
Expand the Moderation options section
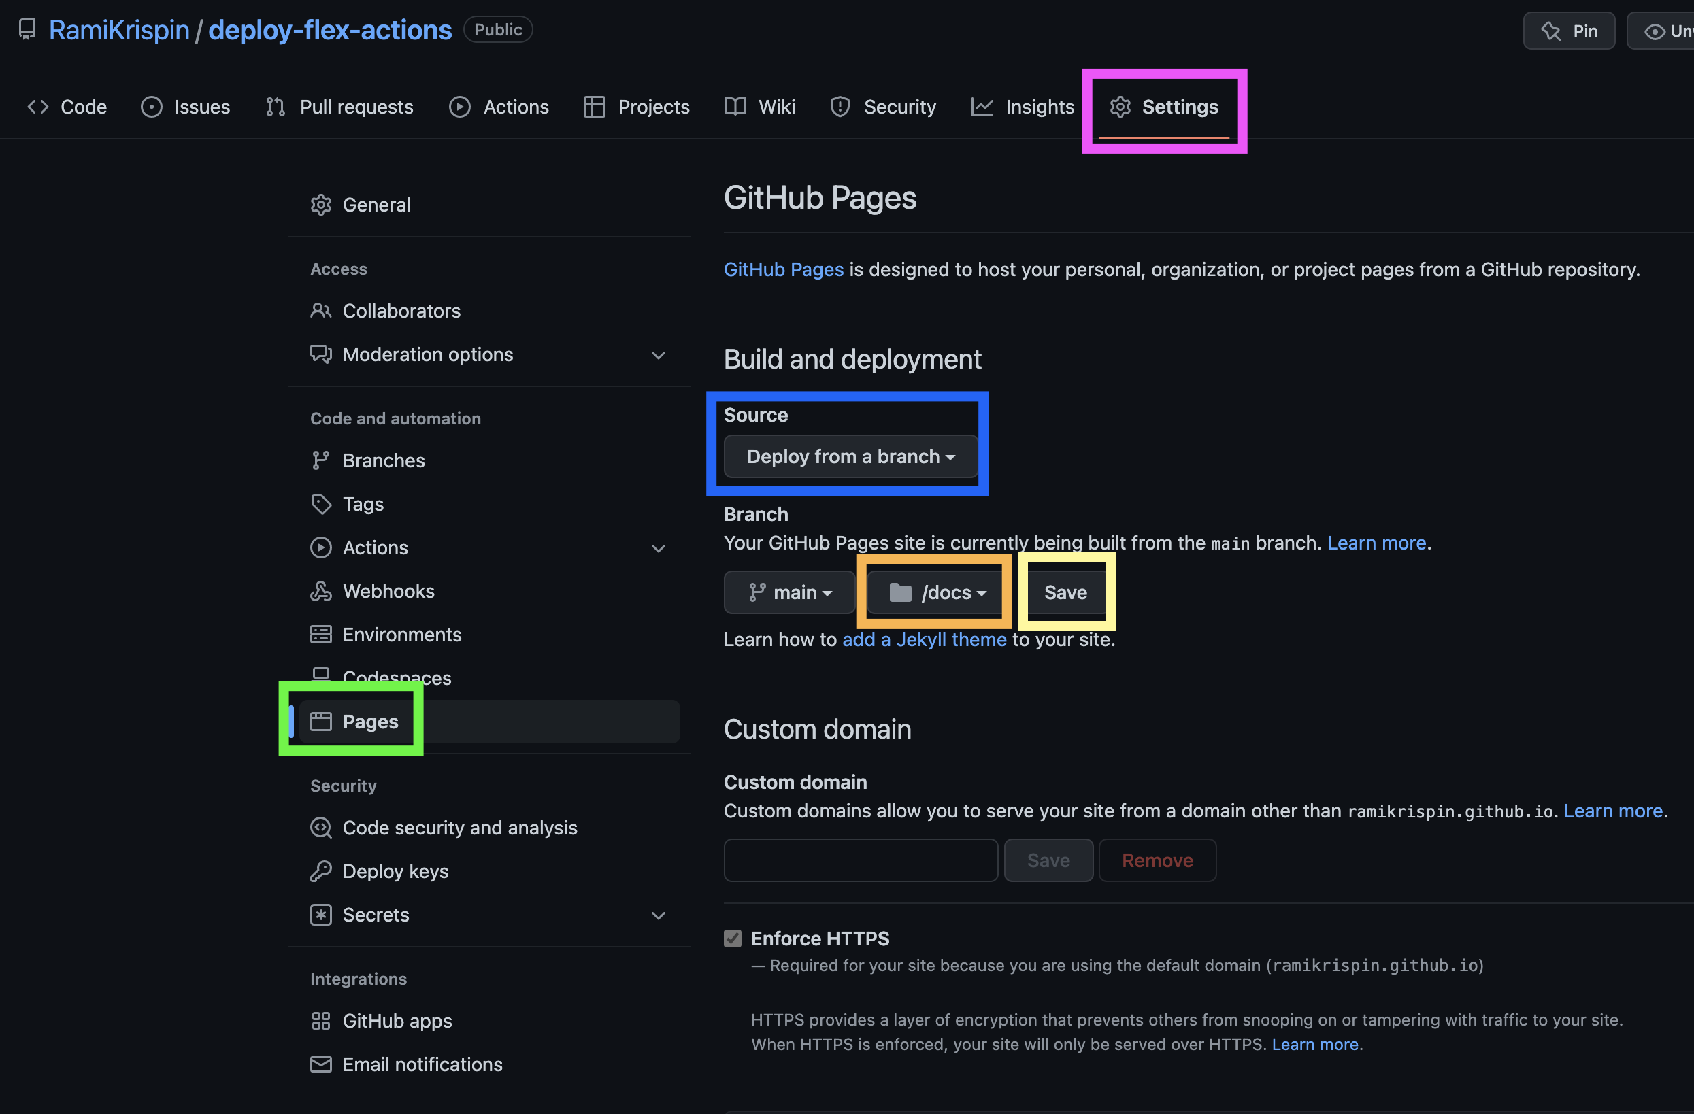coord(659,355)
